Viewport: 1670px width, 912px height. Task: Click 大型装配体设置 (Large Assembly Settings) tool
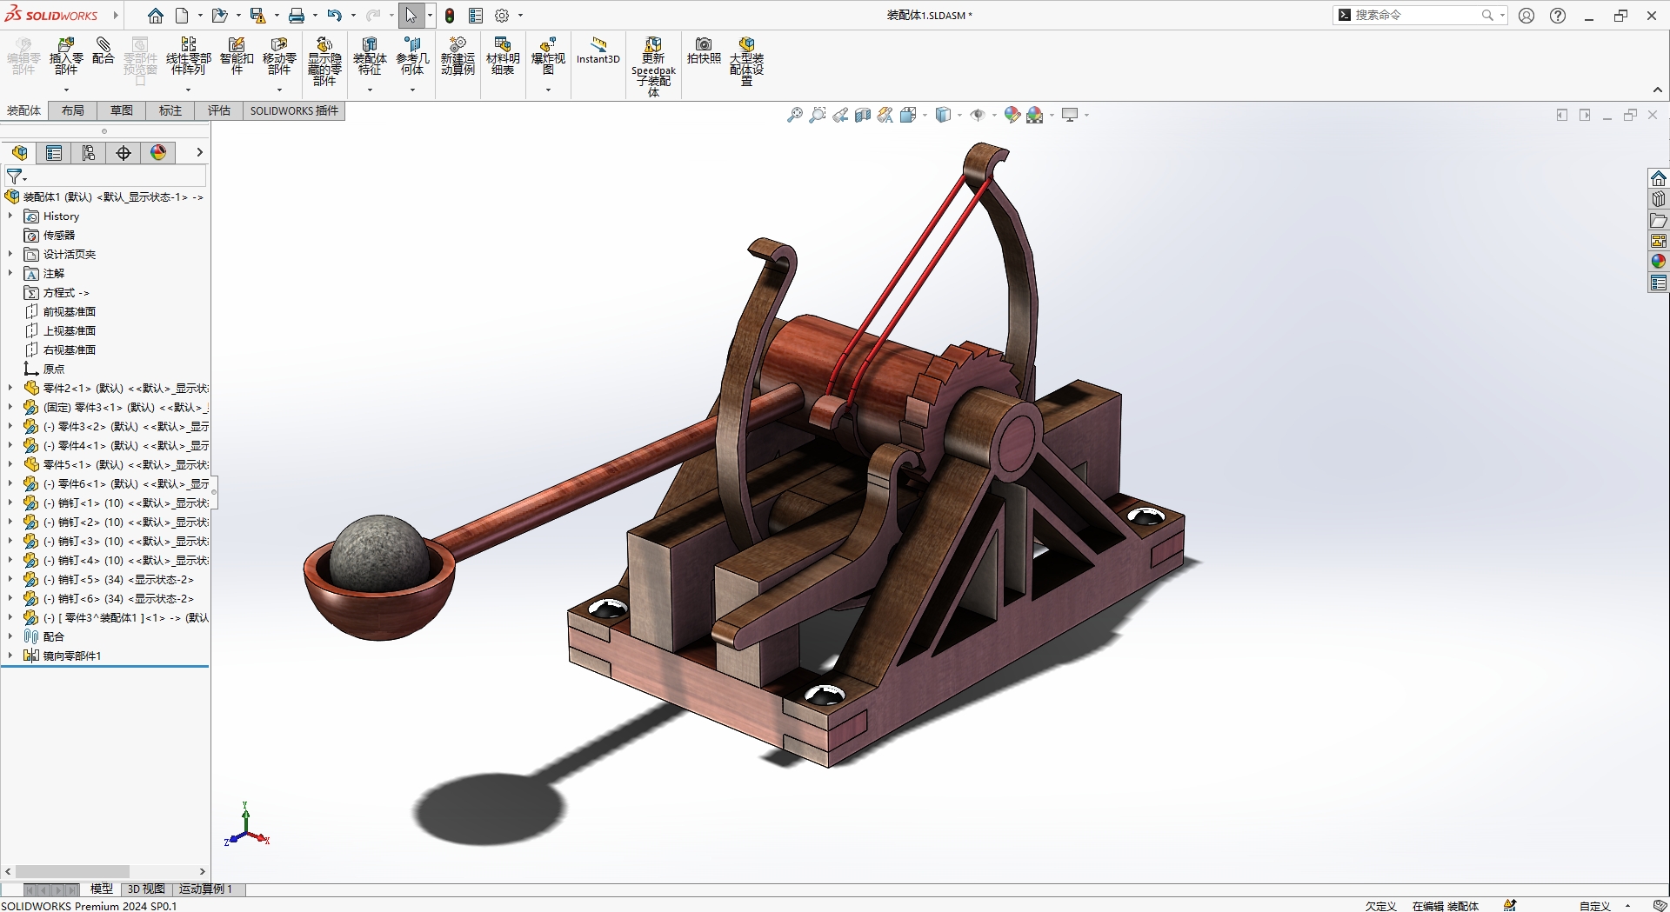746,62
